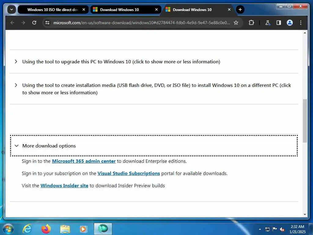Select the active third Download Windows 10 tab
Image resolution: width=313 pixels, height=235 pixels.
tap(199, 9)
